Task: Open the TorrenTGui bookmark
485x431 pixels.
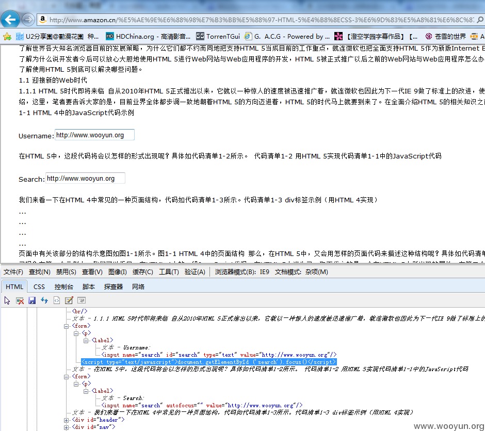Action: tap(218, 37)
